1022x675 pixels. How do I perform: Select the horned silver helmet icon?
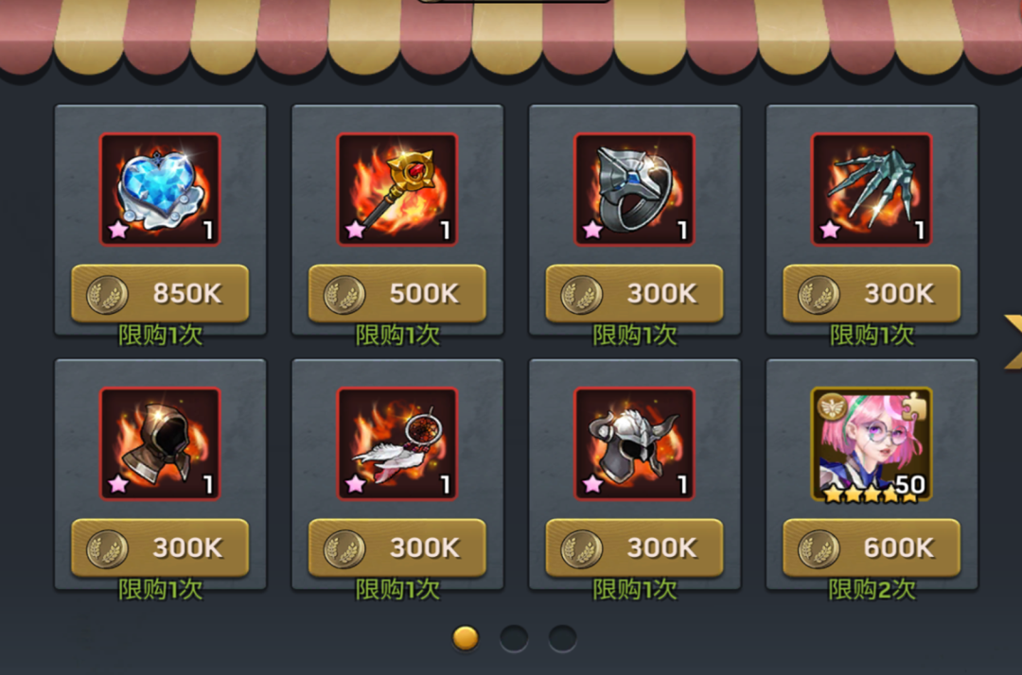coord(634,443)
